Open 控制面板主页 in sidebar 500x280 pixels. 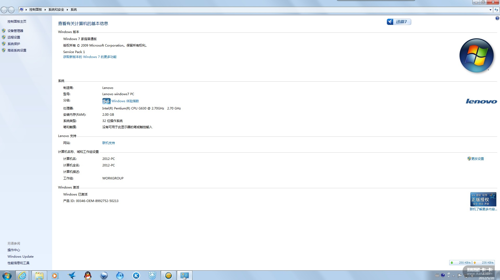17,22
